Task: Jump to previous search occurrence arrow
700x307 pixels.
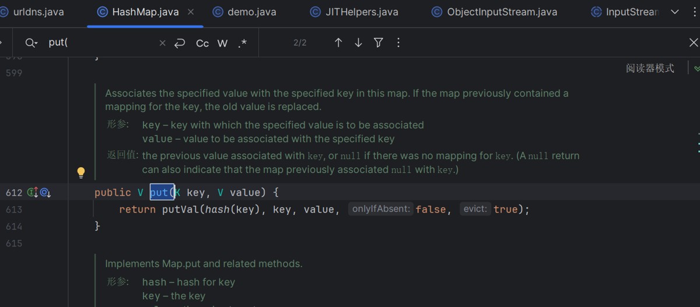Action: tap(338, 43)
